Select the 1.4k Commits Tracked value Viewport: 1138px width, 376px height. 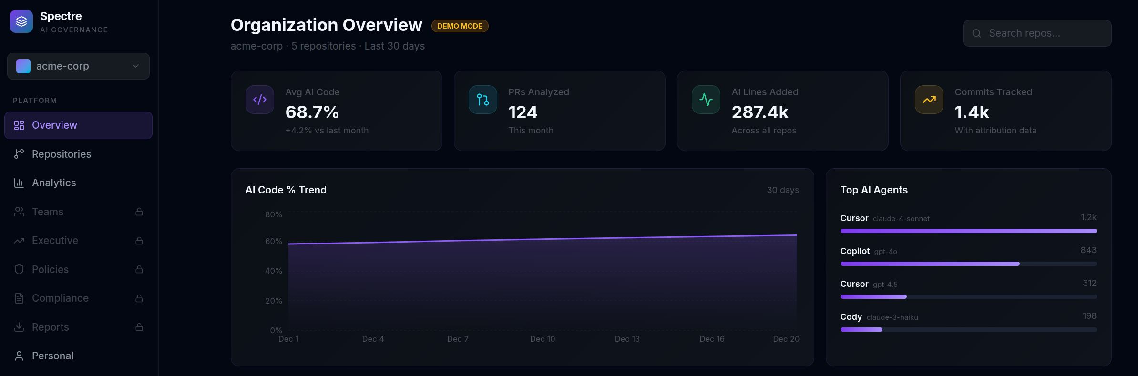click(972, 112)
